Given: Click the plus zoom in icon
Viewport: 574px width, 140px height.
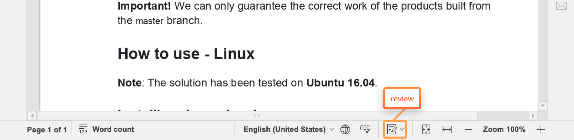Looking at the screenshot, I should pos(541,129).
